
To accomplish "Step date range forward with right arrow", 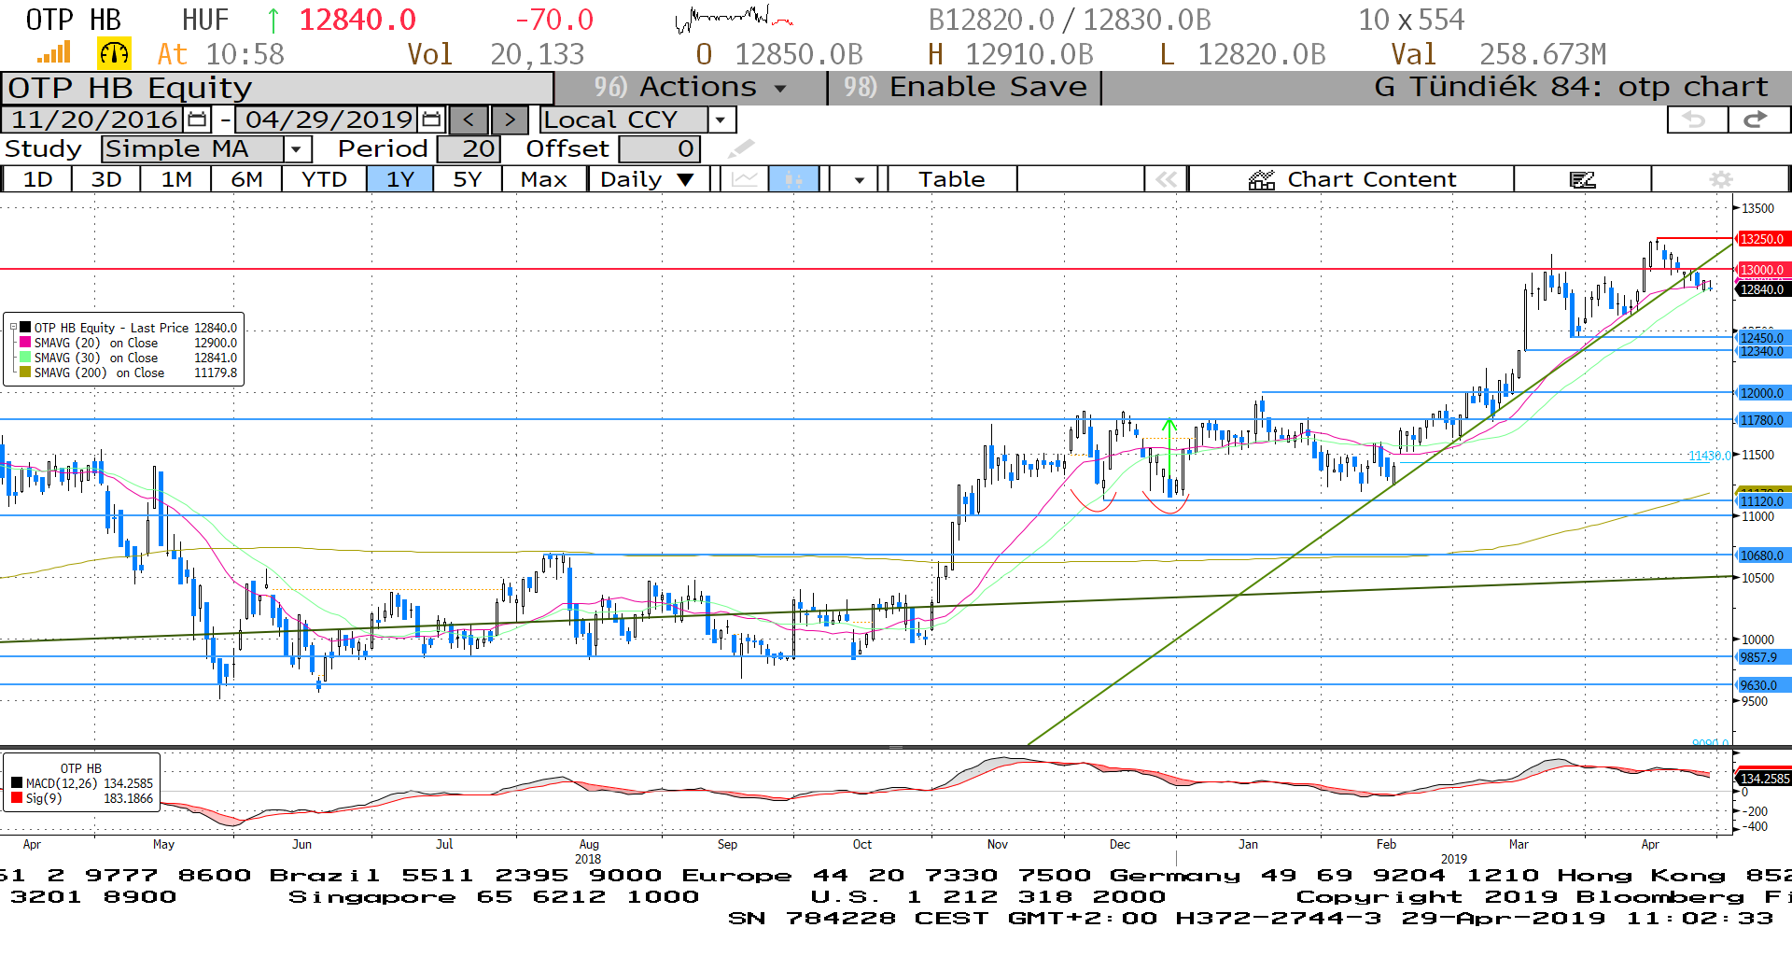I will pyautogui.click(x=510, y=119).
